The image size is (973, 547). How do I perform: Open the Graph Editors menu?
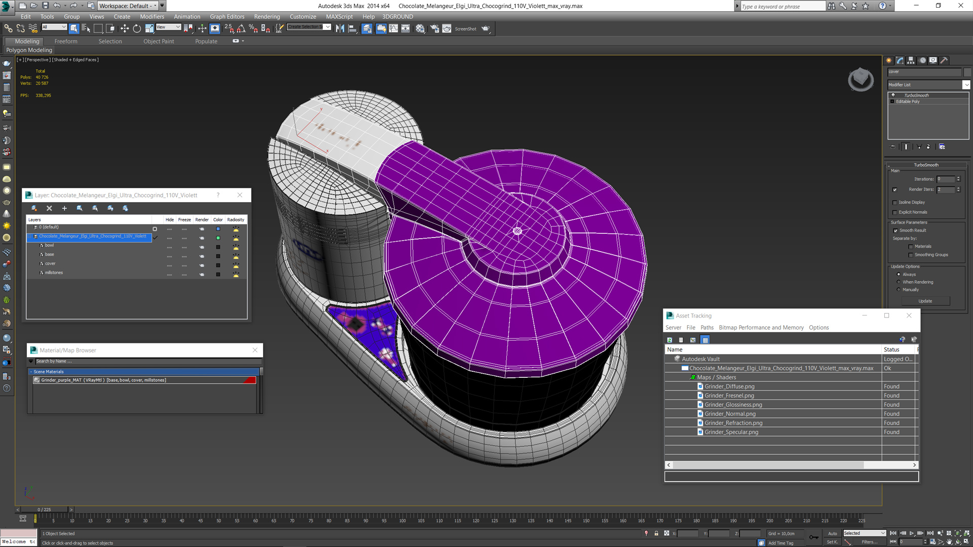(x=227, y=17)
